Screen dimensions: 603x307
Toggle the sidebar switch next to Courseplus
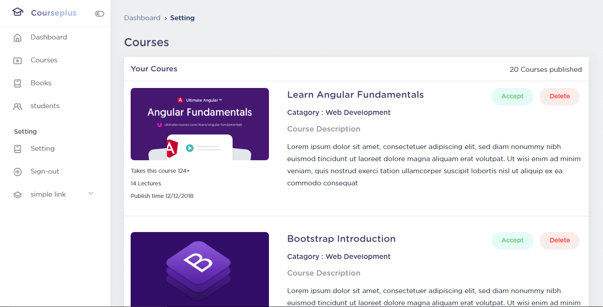100,14
